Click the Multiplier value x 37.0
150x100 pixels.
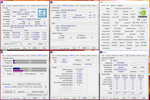[16, 35]
